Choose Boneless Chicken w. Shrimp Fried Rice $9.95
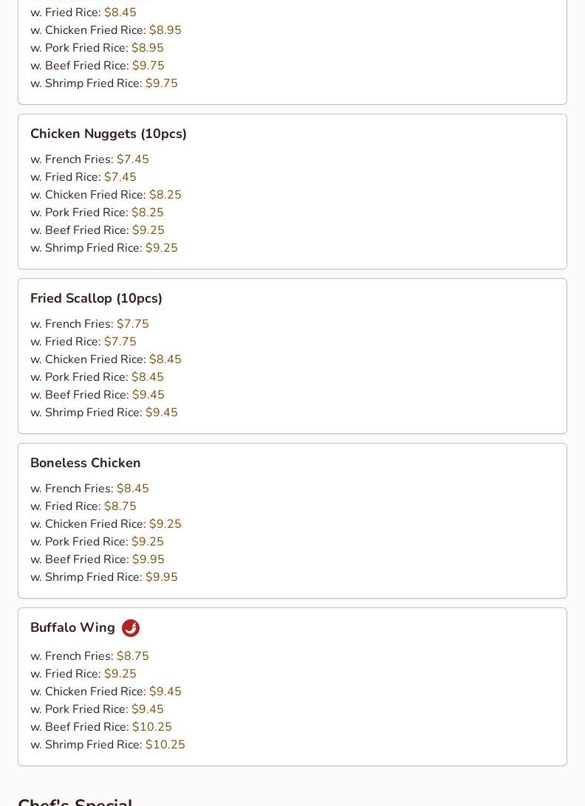 click(x=104, y=576)
